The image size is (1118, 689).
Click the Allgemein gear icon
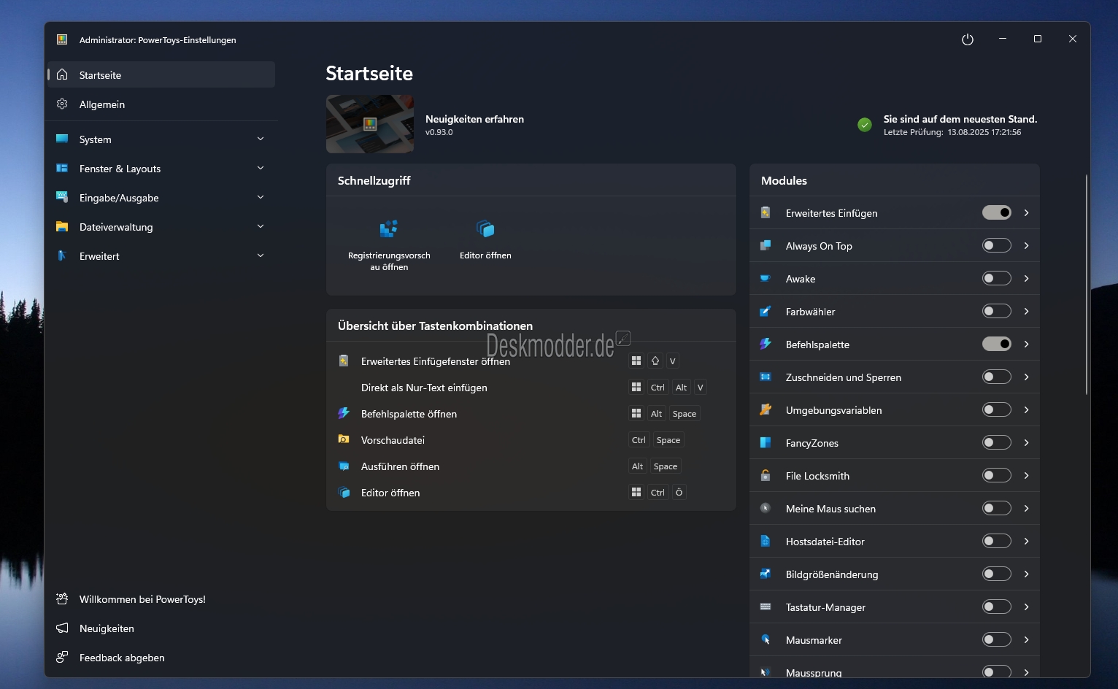pyautogui.click(x=62, y=104)
